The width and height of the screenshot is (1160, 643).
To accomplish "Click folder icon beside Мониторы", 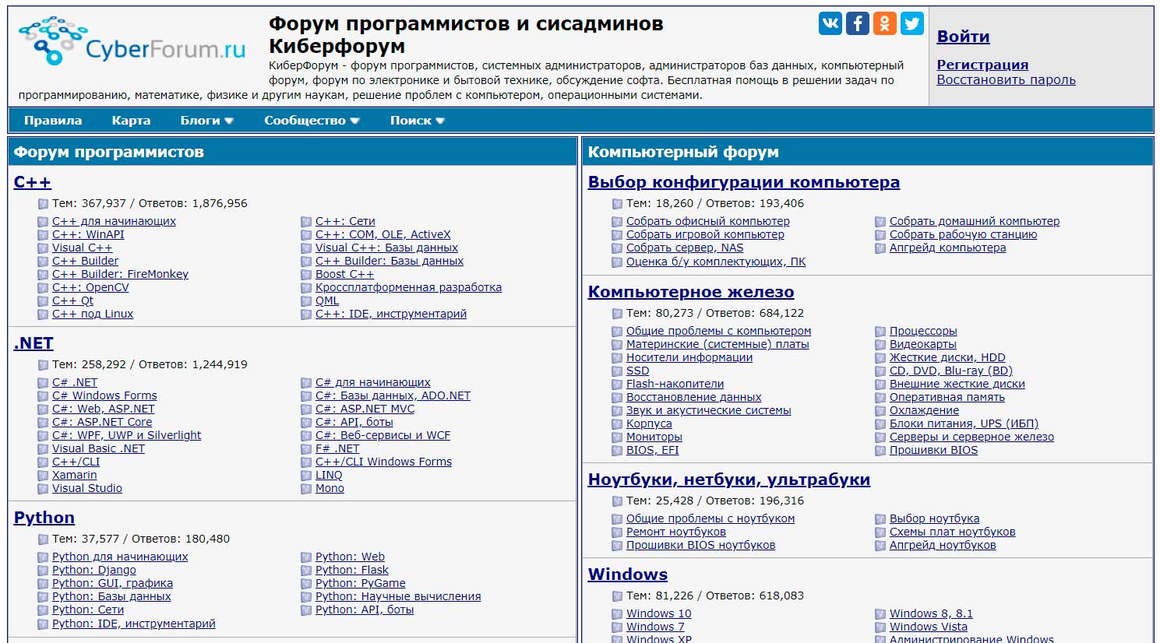I will point(618,437).
